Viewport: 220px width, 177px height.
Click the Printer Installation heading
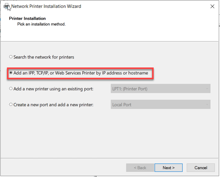(27, 18)
